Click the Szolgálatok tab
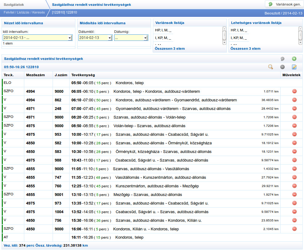This screenshot has height=250, width=304. click(14, 5)
